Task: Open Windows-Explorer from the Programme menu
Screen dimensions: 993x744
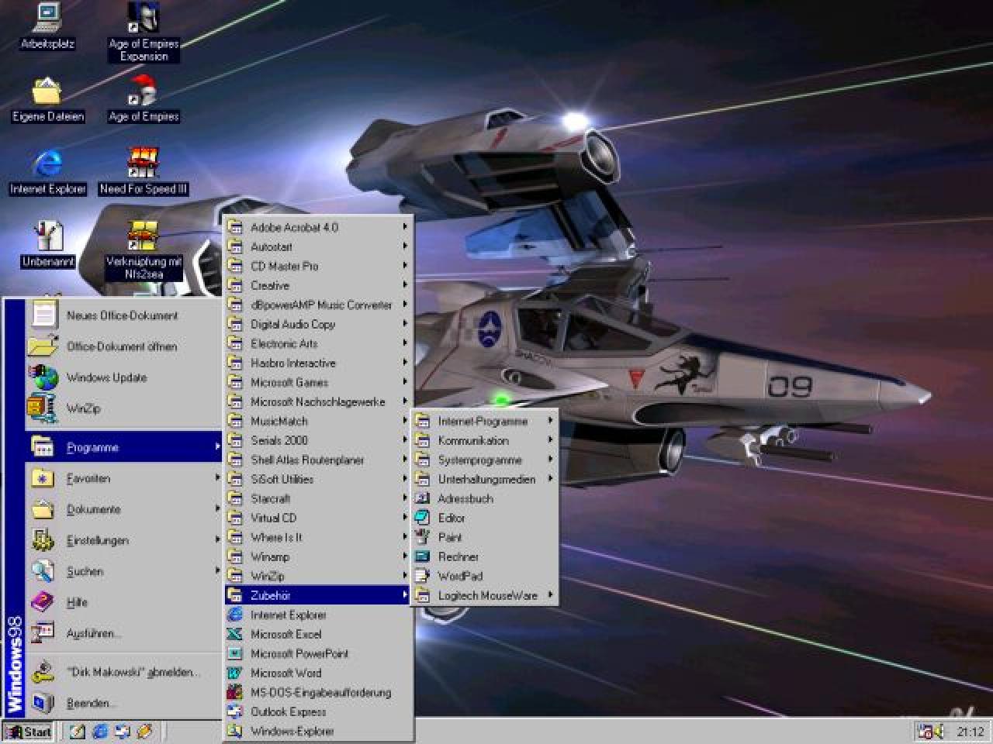Action: 318,731
